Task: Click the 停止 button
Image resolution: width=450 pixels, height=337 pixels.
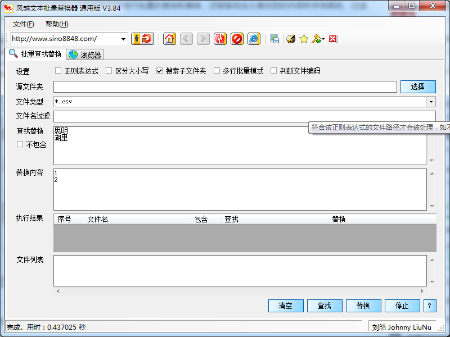Action: [402, 306]
